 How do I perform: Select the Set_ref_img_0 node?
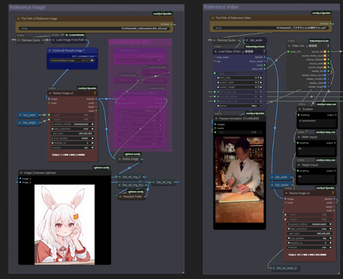pyautogui.click(x=131, y=177)
